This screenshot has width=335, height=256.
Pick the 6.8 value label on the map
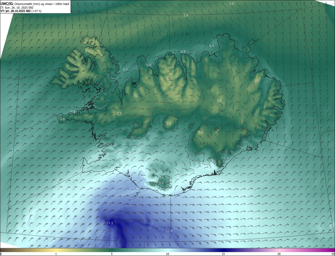click(x=73, y=112)
